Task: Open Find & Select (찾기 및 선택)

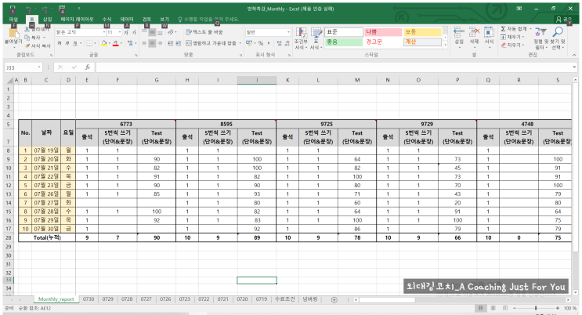Action: click(558, 38)
